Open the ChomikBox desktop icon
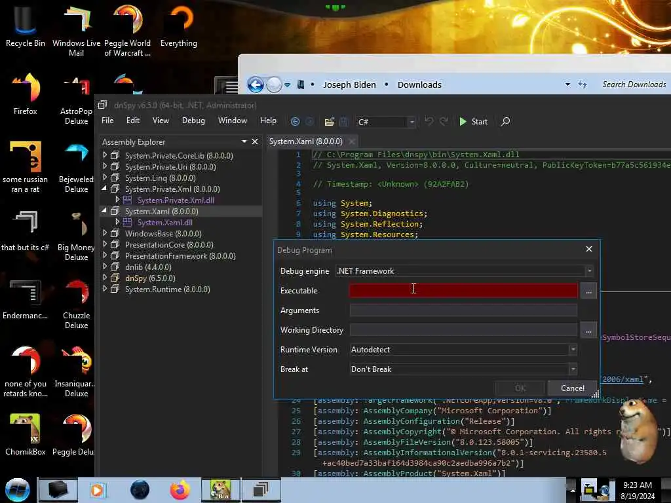The image size is (671, 503). [x=26, y=435]
